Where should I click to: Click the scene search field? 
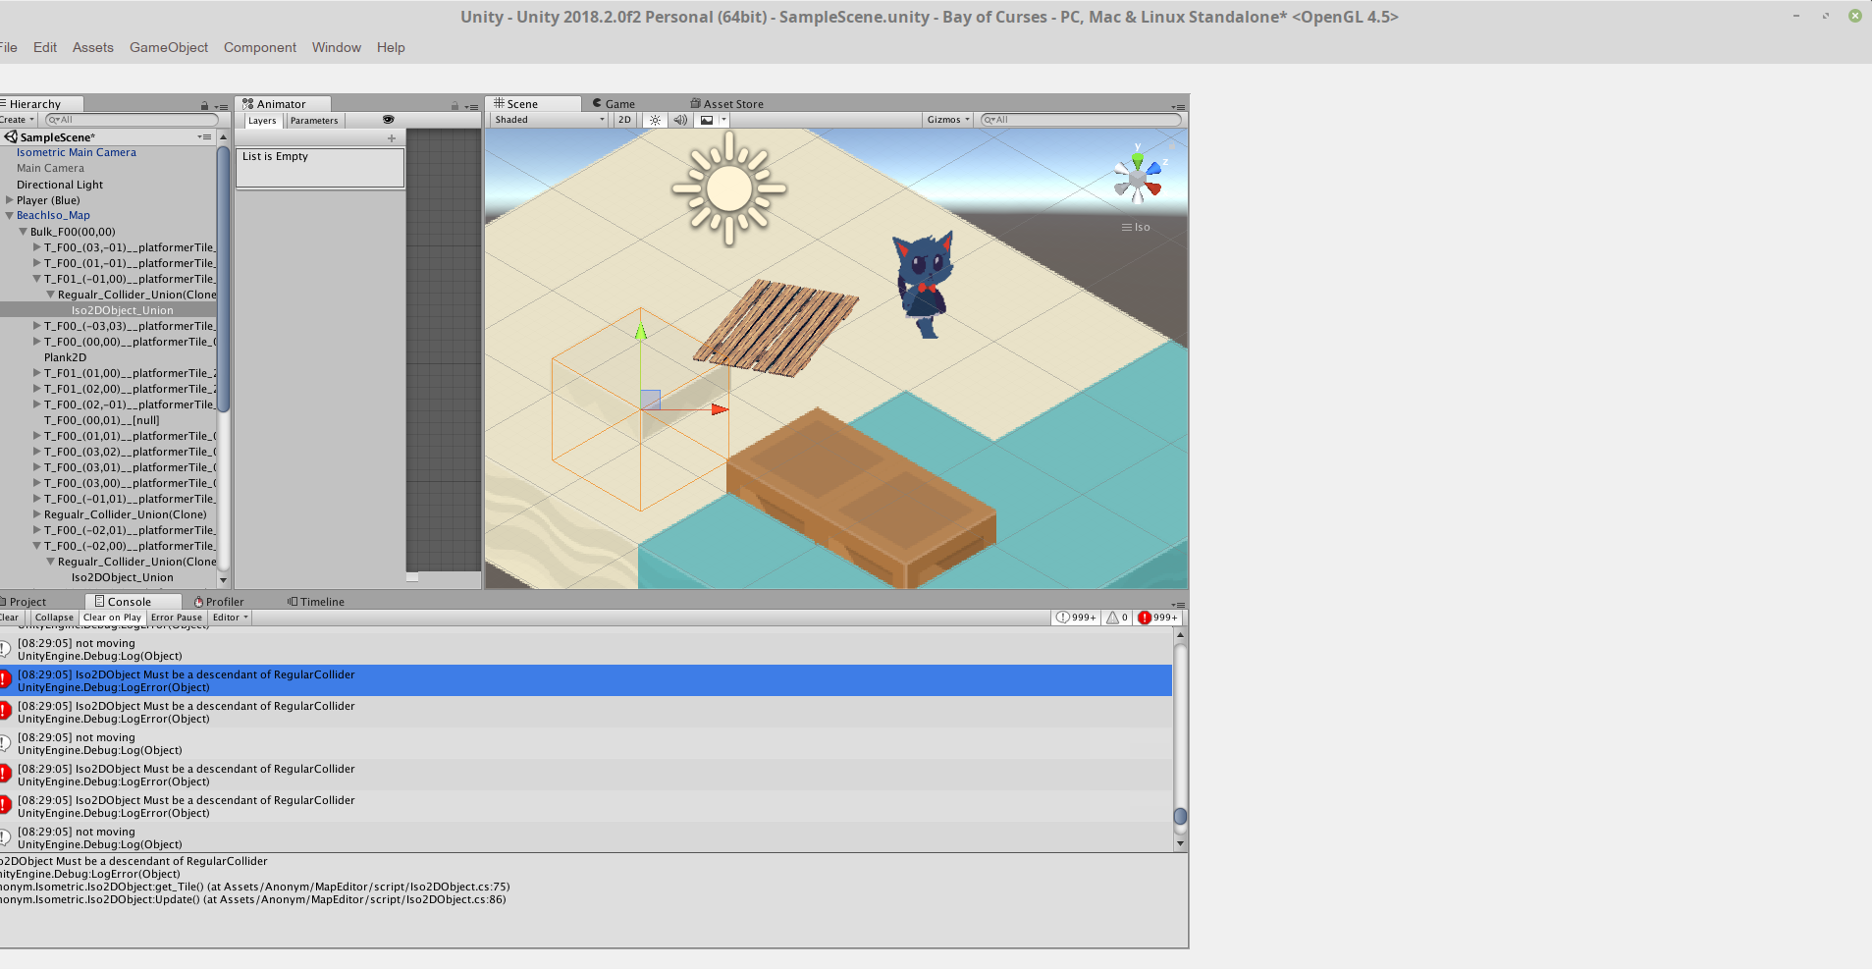tap(1081, 120)
